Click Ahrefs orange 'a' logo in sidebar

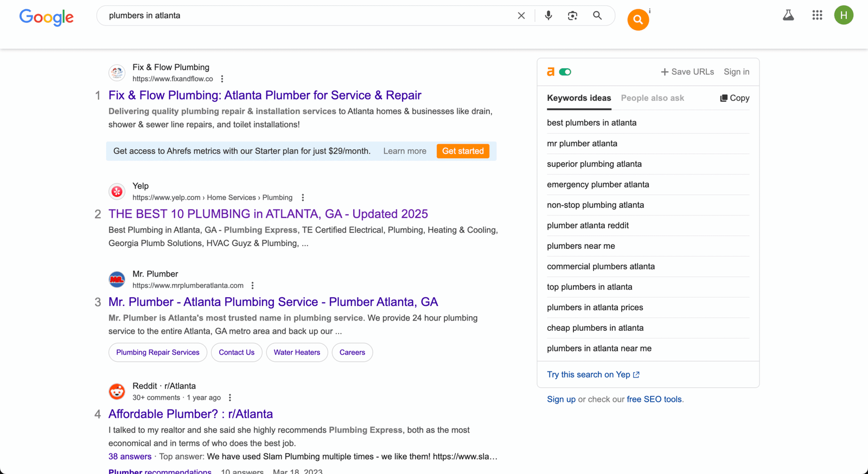[x=551, y=72]
